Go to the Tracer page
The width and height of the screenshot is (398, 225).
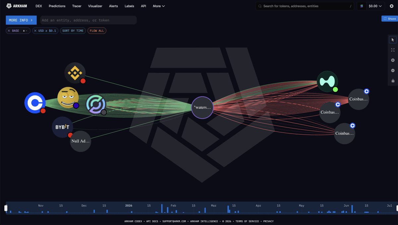pos(77,6)
